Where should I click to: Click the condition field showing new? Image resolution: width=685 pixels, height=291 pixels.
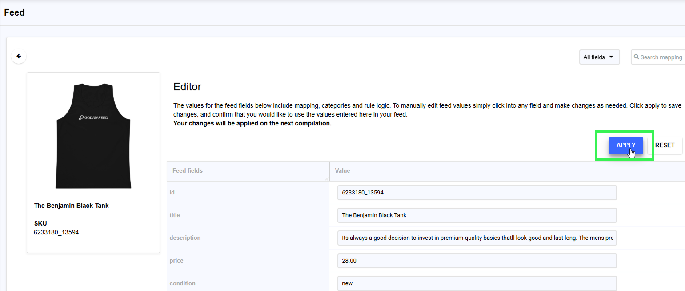pos(477,283)
